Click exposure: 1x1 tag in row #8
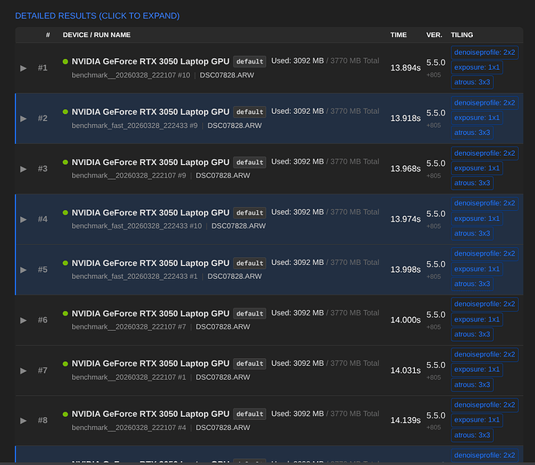The height and width of the screenshot is (465, 535). pyautogui.click(x=477, y=420)
